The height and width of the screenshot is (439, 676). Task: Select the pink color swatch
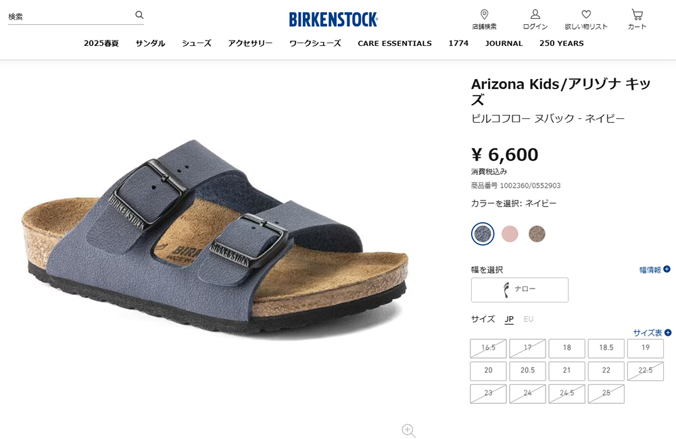coord(510,234)
